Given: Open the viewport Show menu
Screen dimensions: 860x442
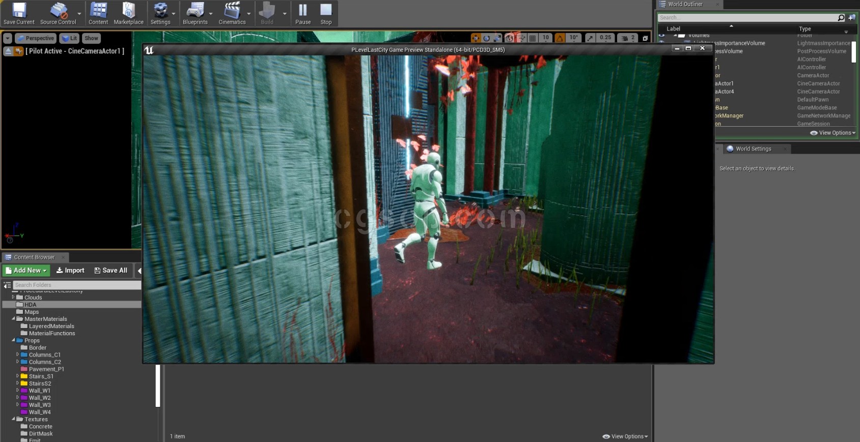Looking at the screenshot, I should [91, 38].
